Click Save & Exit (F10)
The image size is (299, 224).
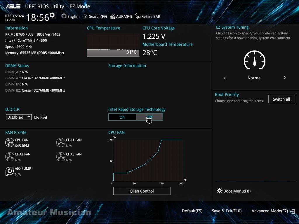(227, 211)
